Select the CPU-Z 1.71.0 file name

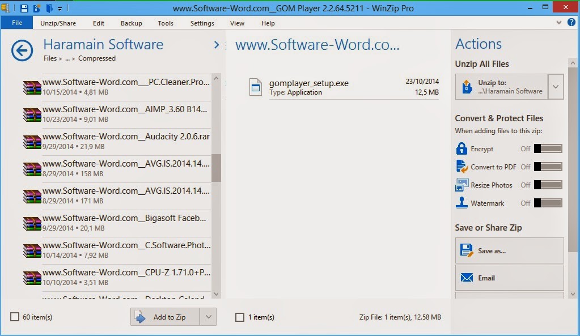(126, 273)
